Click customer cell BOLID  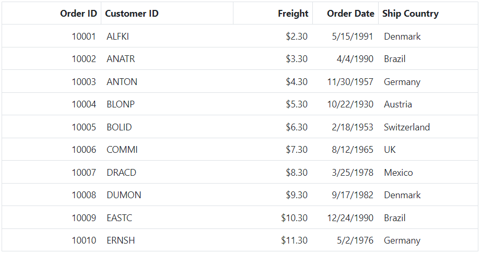[x=167, y=127]
